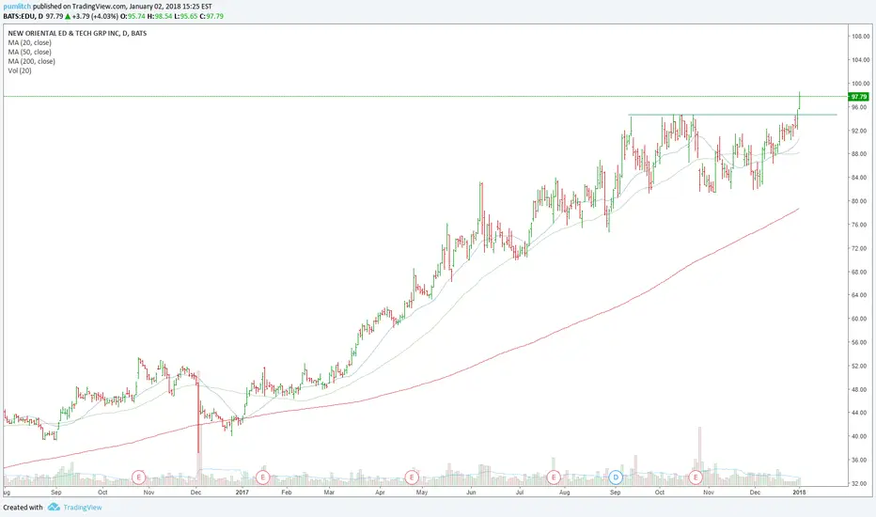Click the 104.00 price axis label
The height and width of the screenshot is (517, 876).
coord(860,60)
